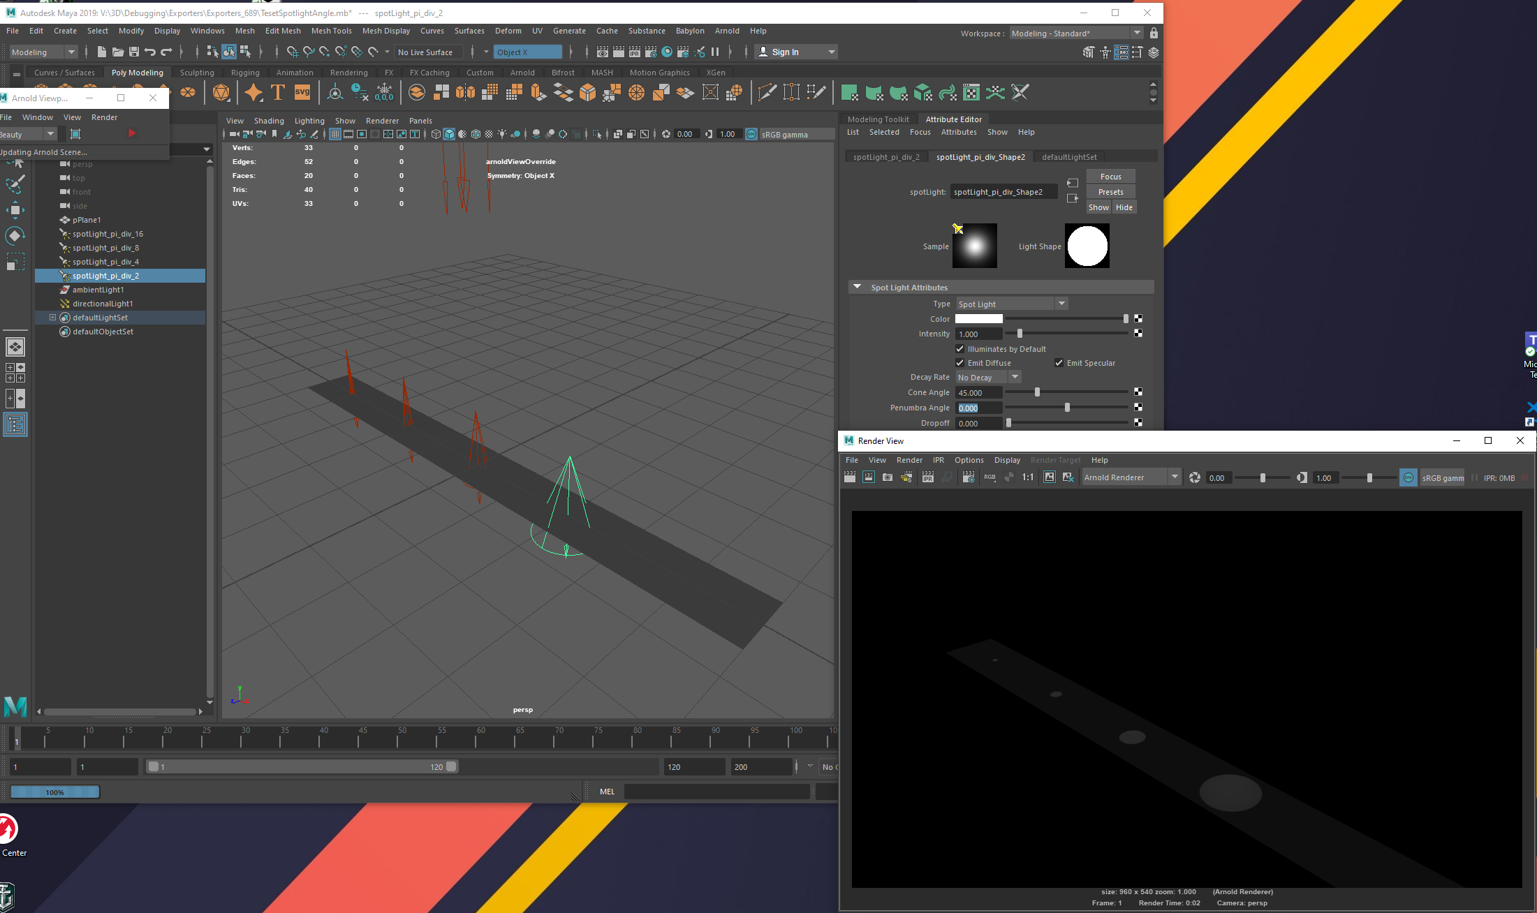This screenshot has height=913, width=1537.
Task: Click the Modeling Toolkit toggle icon top right
Action: (x=1088, y=52)
